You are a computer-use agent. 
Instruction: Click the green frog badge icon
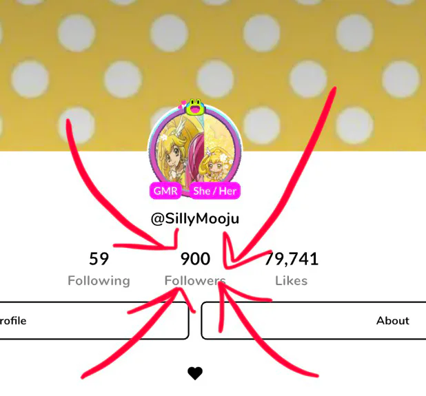pyautogui.click(x=195, y=107)
